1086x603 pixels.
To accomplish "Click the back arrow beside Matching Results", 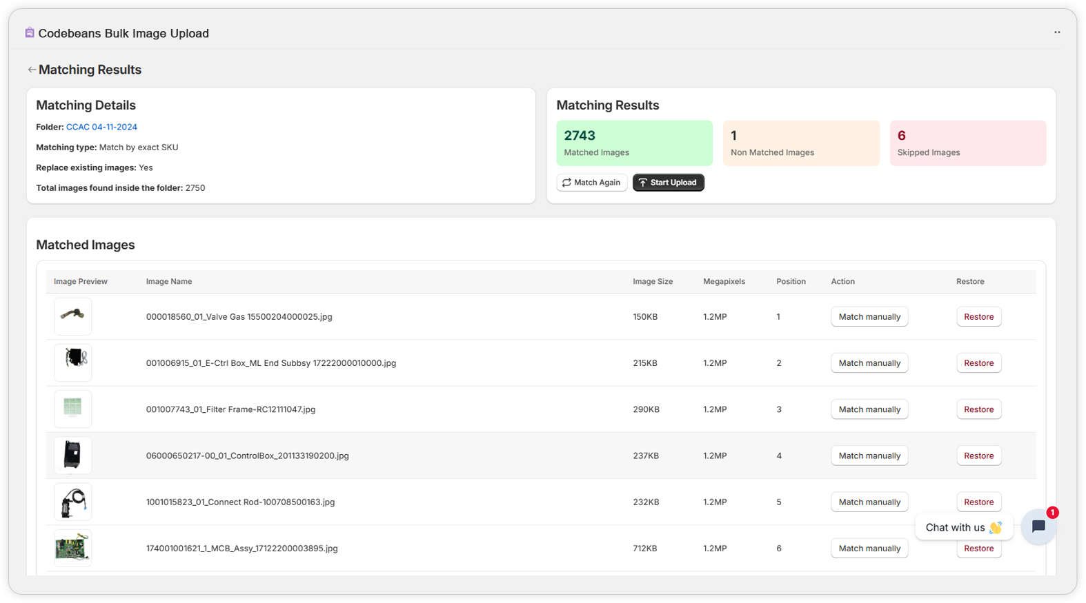I will coord(32,70).
